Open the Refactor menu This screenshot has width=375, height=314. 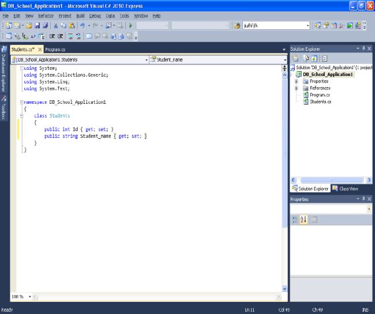tap(46, 16)
